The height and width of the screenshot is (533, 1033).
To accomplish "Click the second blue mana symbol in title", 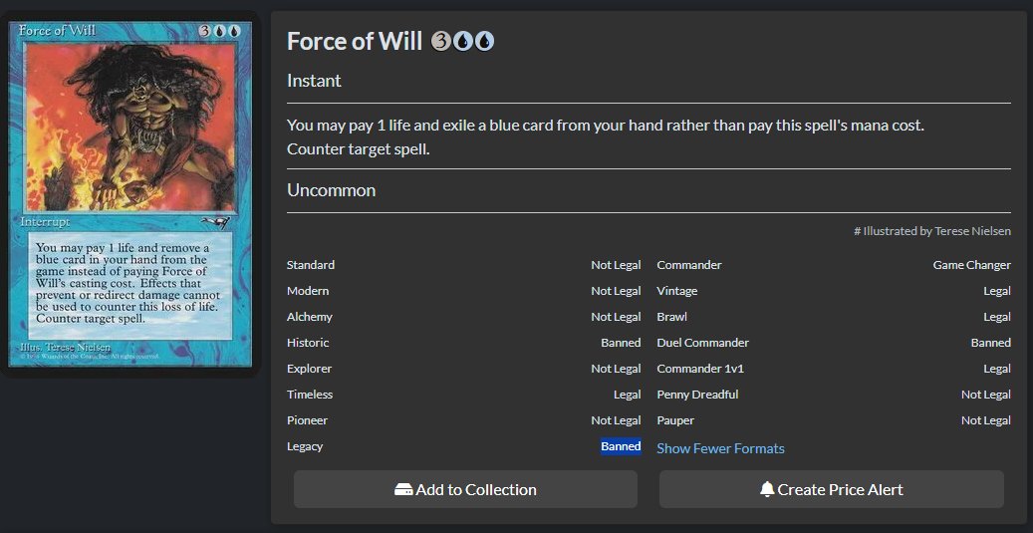I will tap(484, 42).
